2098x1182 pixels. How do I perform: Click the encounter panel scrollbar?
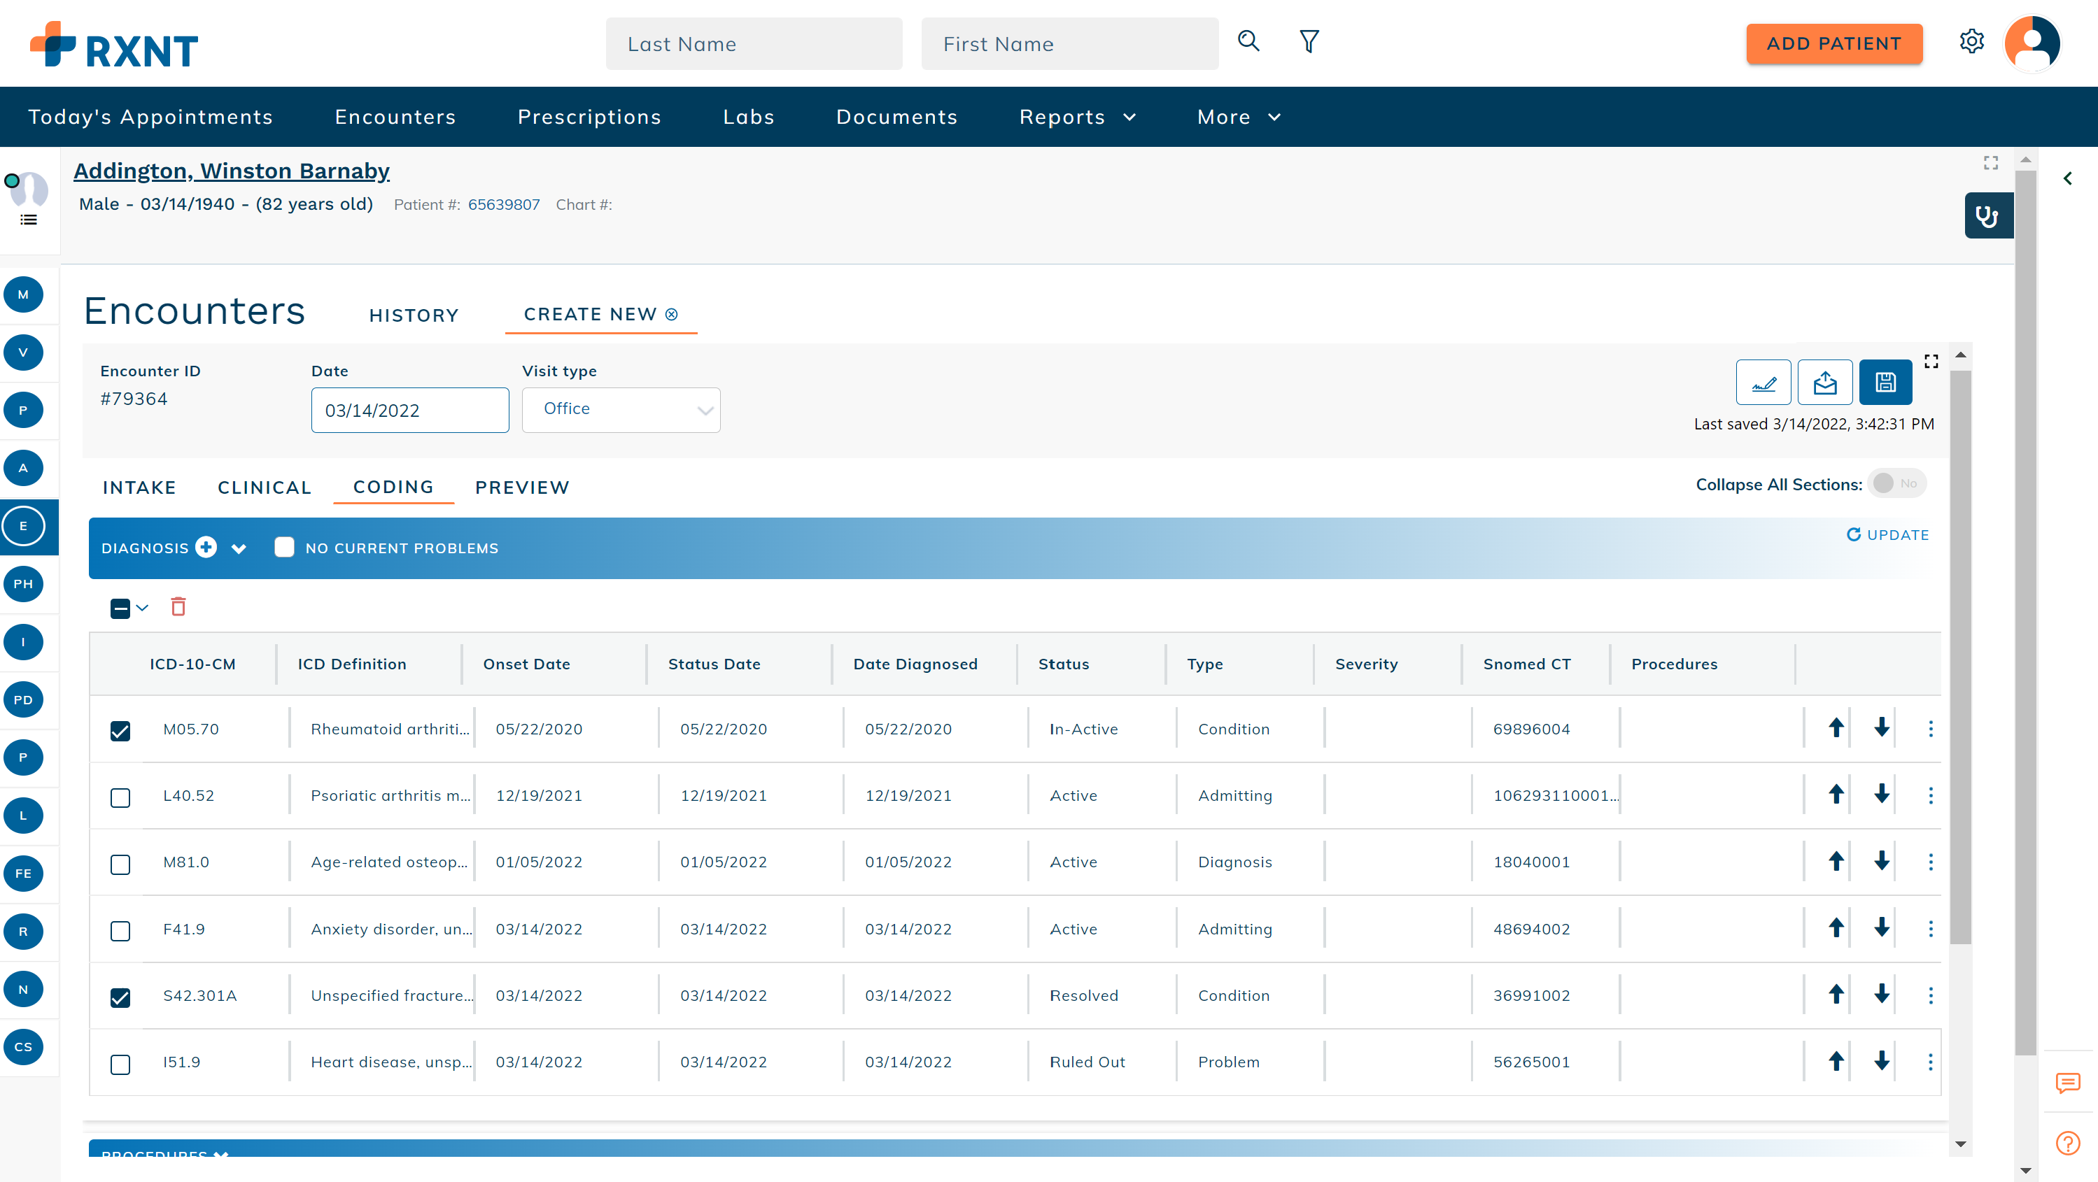pos(1960,657)
